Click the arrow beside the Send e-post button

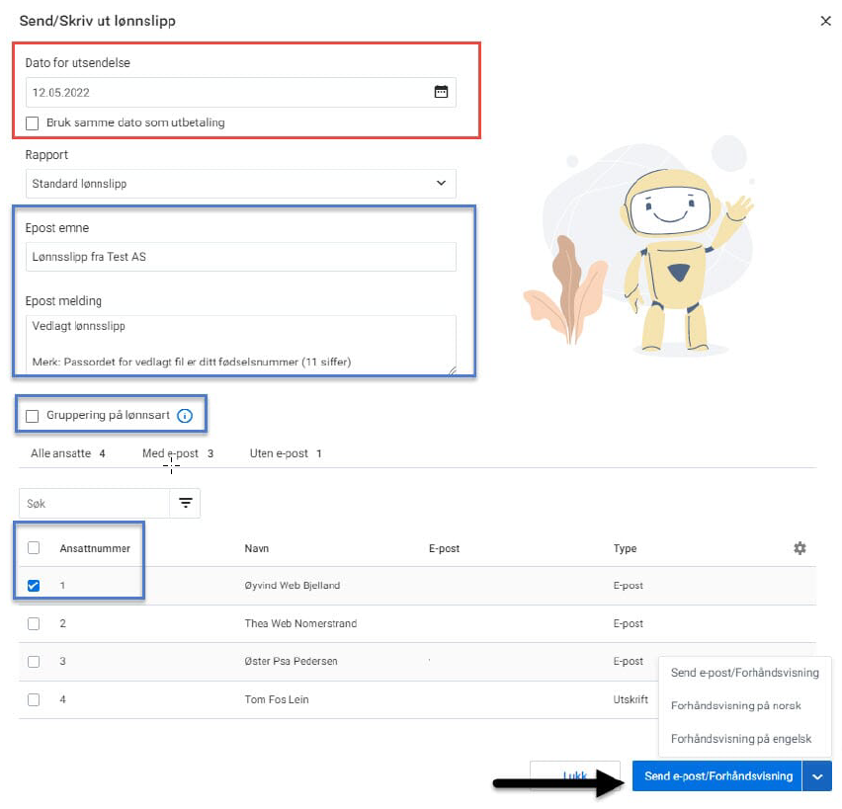coord(817,776)
